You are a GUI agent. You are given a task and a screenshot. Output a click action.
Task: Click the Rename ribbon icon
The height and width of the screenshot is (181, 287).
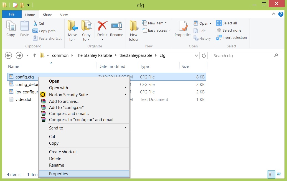116,26
